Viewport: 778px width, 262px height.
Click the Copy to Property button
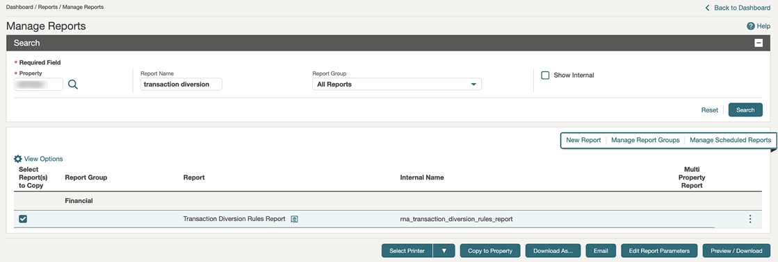tap(489, 251)
